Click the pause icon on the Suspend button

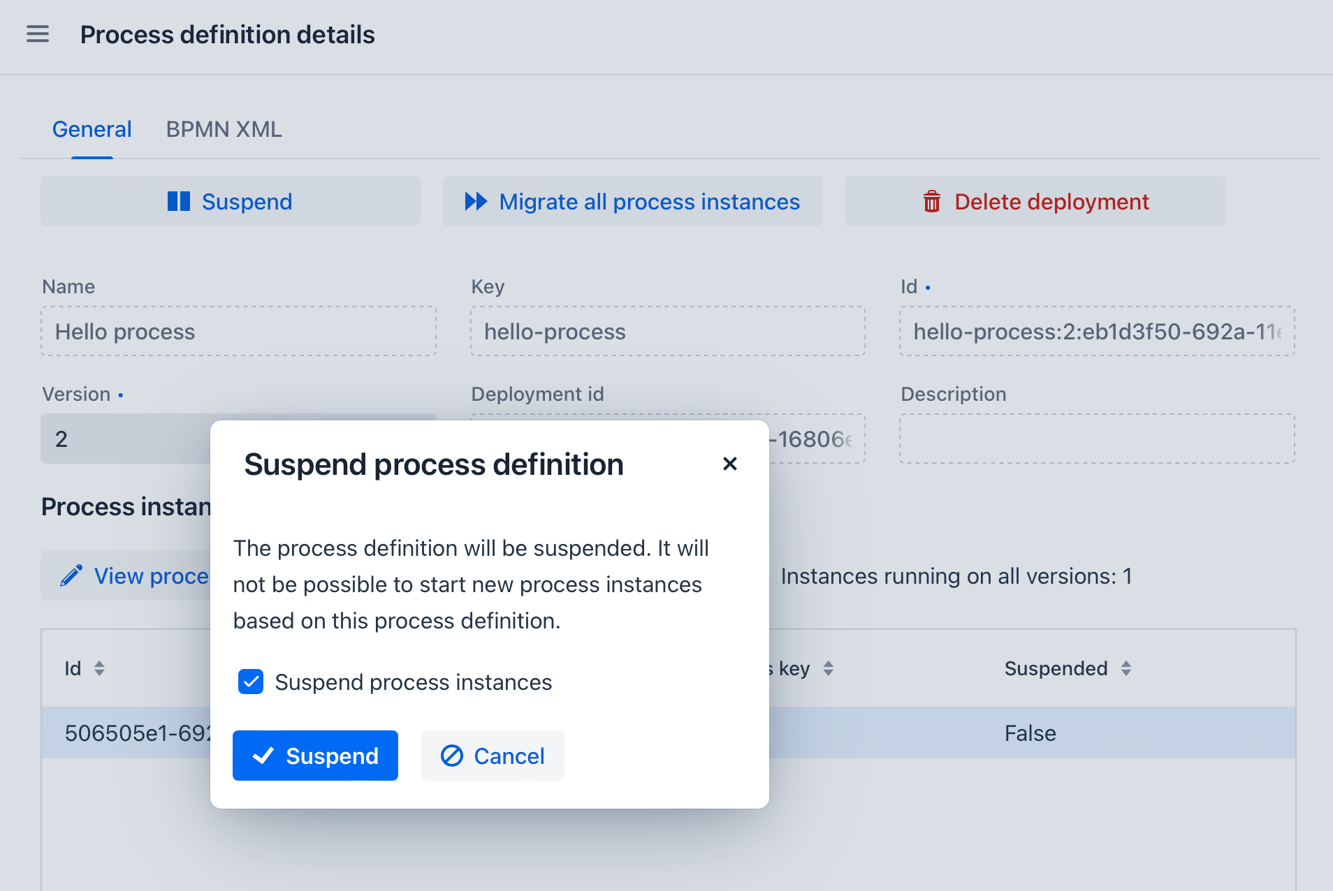(179, 201)
